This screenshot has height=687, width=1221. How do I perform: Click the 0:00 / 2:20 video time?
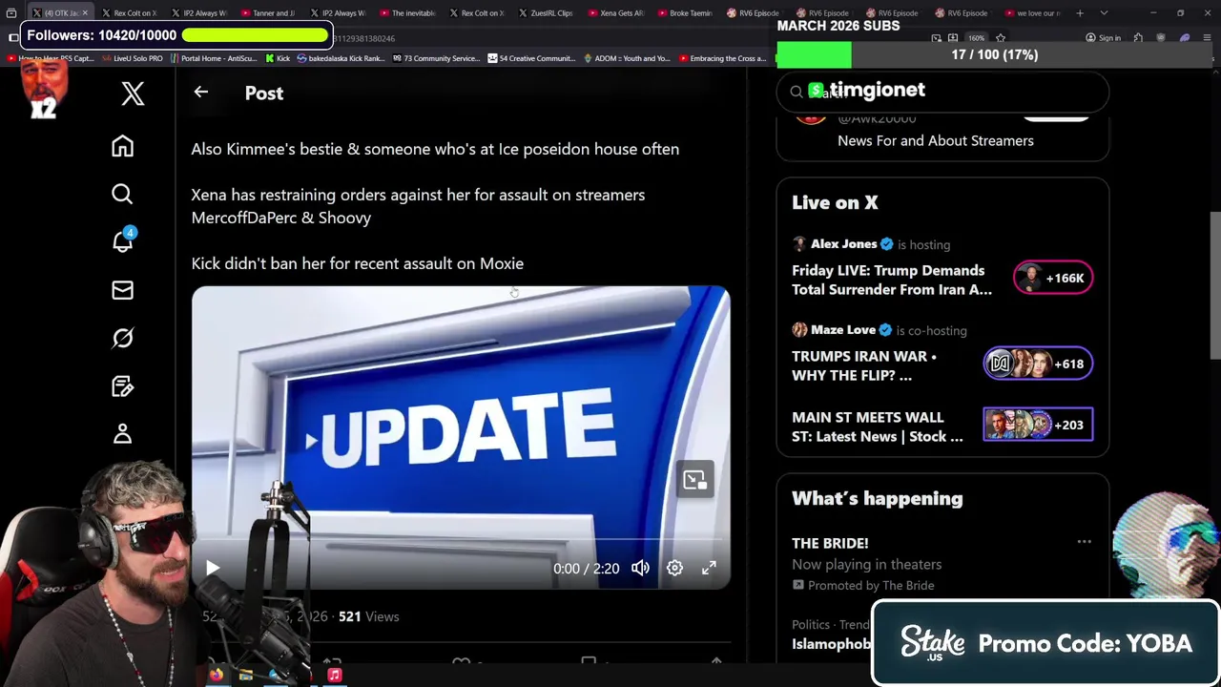pos(586,568)
